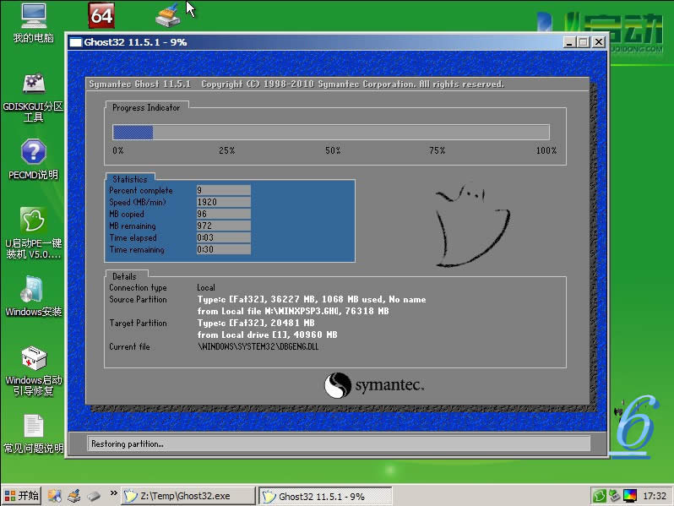674x506 pixels.
Task: Click the green tray icon in system tray
Action: pos(600,496)
